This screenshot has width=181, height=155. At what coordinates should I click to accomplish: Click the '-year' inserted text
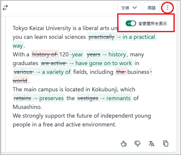pyautogui.click(x=76, y=54)
